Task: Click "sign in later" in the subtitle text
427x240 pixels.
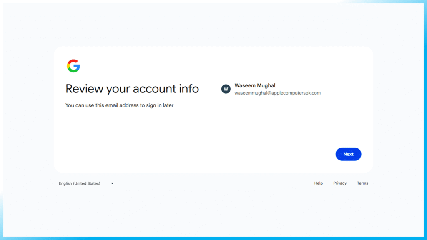Action: [x=160, y=105]
